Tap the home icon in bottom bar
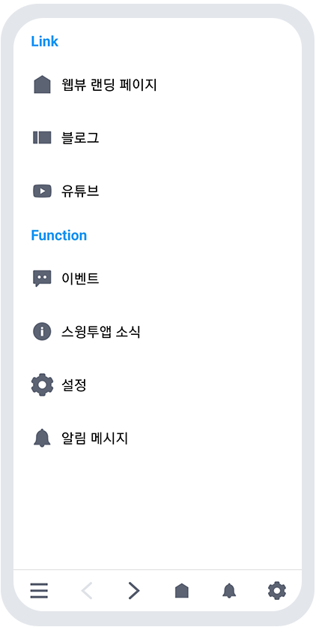This screenshot has width=316, height=630. (181, 591)
